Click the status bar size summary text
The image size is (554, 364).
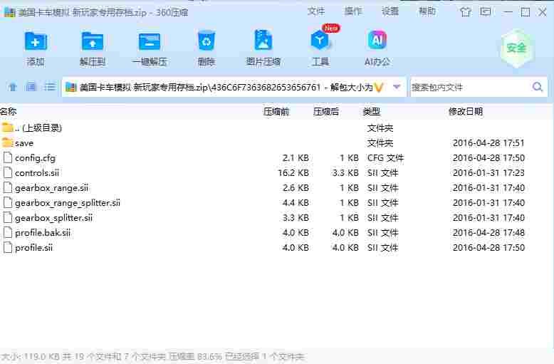pos(152,357)
